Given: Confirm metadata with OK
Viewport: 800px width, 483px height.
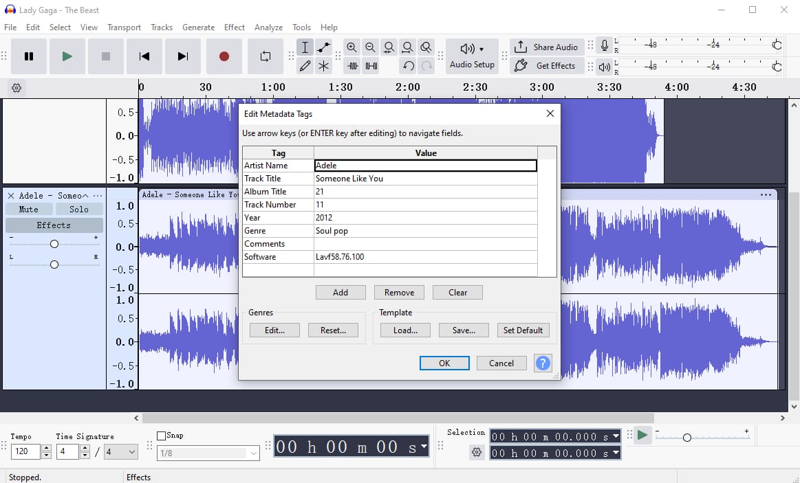Looking at the screenshot, I should pos(444,363).
